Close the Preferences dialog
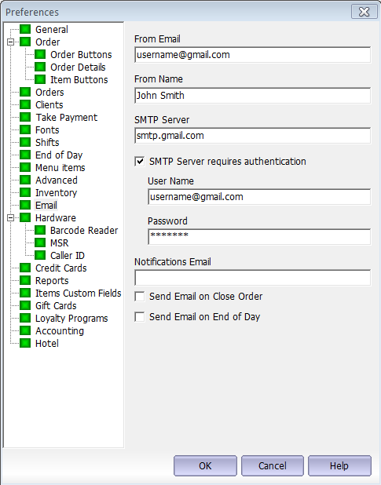This screenshot has height=485, width=381. [x=364, y=12]
